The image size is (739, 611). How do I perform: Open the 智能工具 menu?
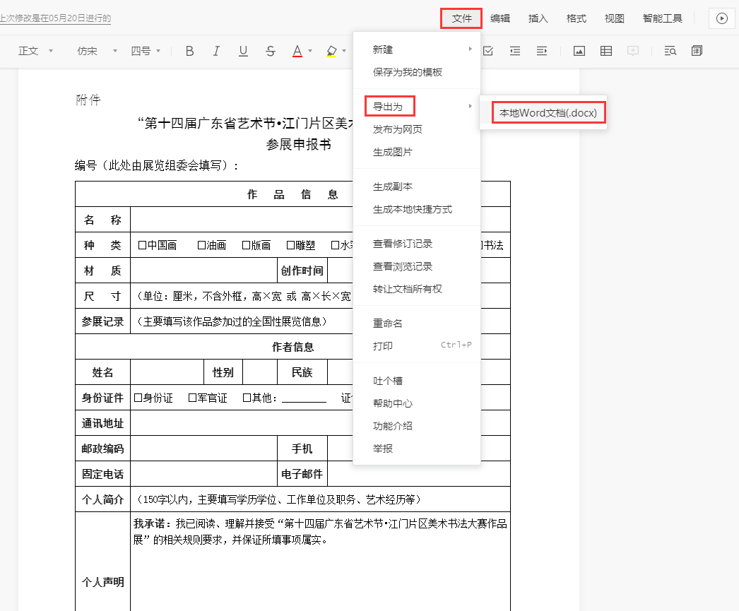(662, 19)
